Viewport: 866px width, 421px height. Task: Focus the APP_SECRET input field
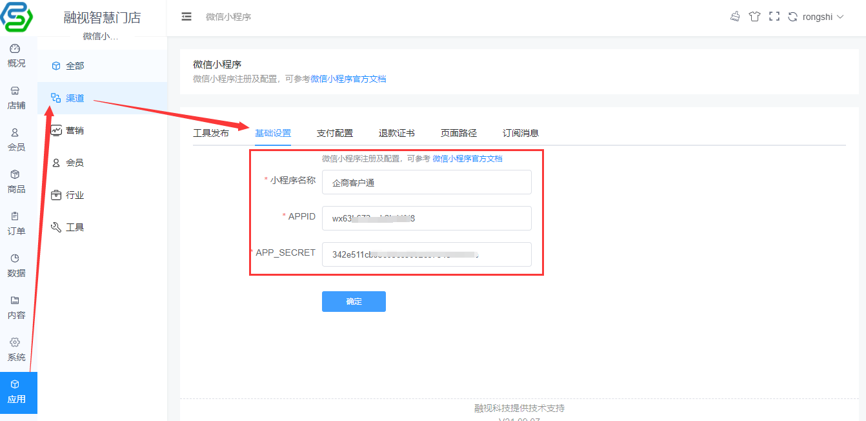(427, 254)
